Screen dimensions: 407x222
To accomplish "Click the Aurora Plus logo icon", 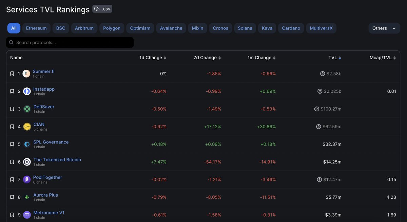I will click(x=27, y=197).
